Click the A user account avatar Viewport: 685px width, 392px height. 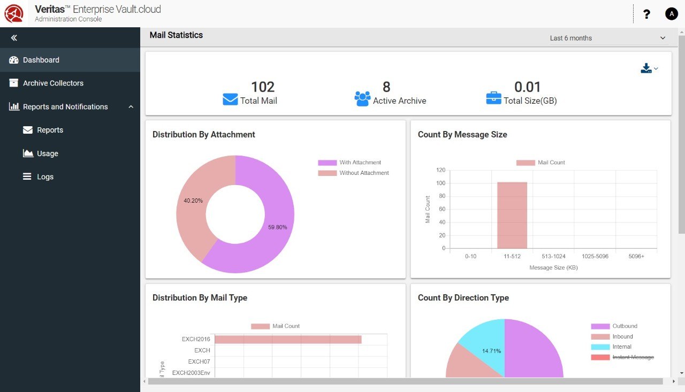coord(671,13)
